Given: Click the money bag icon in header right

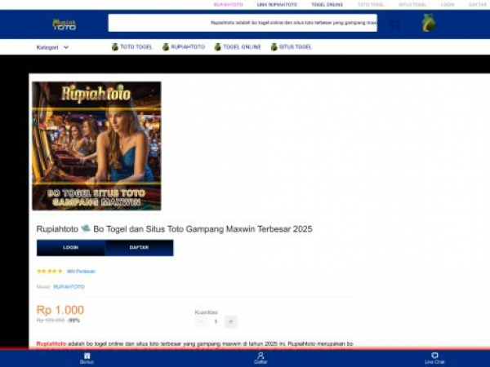Looking at the screenshot, I should [x=429, y=23].
